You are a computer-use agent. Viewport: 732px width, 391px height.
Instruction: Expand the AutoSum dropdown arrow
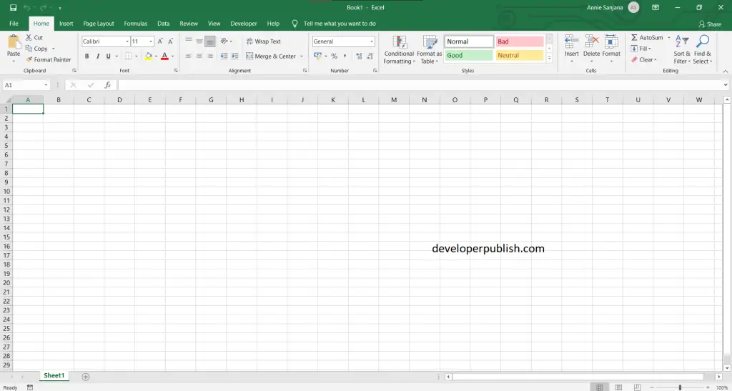668,37
